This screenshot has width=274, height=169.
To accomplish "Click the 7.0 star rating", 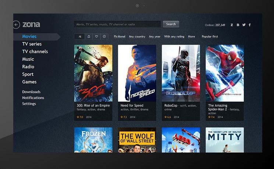I will tap(80, 117).
